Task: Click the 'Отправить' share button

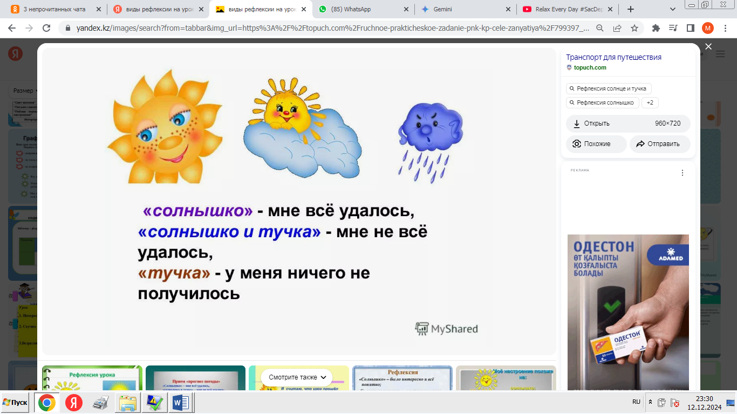Action: 660,144
